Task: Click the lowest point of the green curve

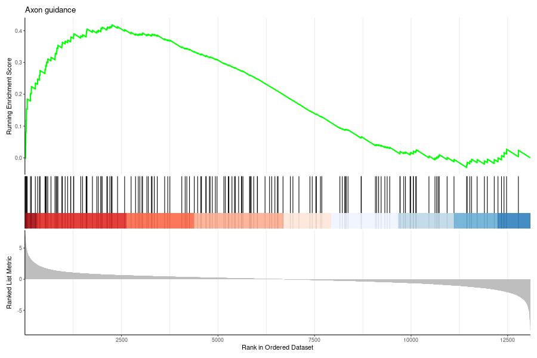Action: (x=466, y=167)
